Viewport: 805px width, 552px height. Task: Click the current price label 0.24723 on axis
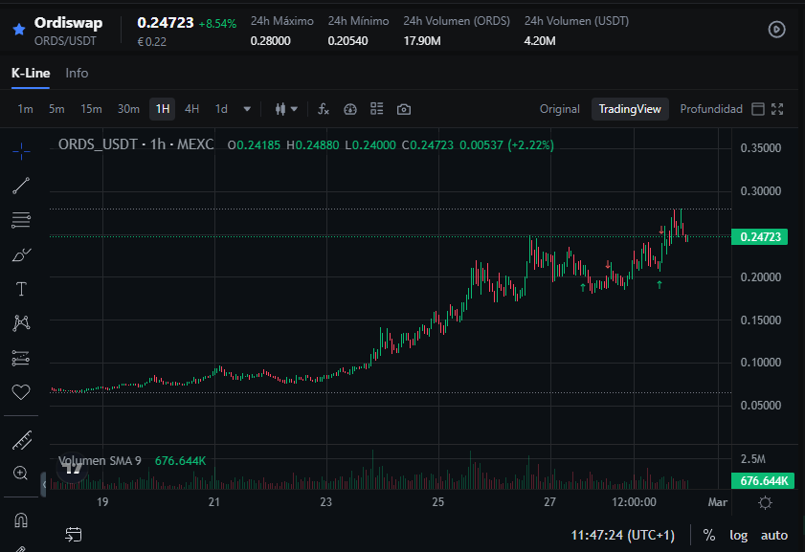(x=759, y=237)
